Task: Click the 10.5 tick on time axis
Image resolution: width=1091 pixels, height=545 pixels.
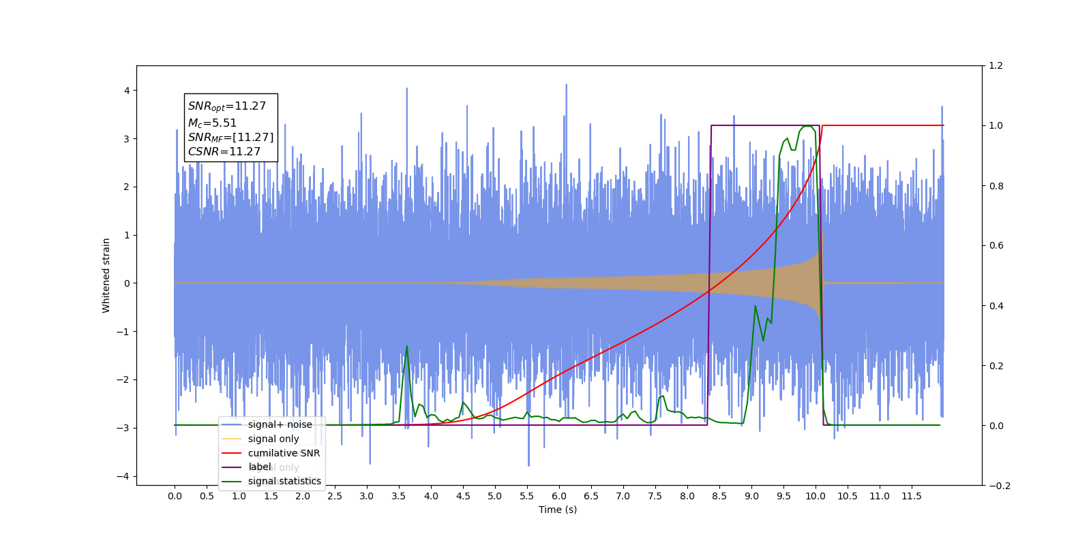Action: click(x=848, y=496)
